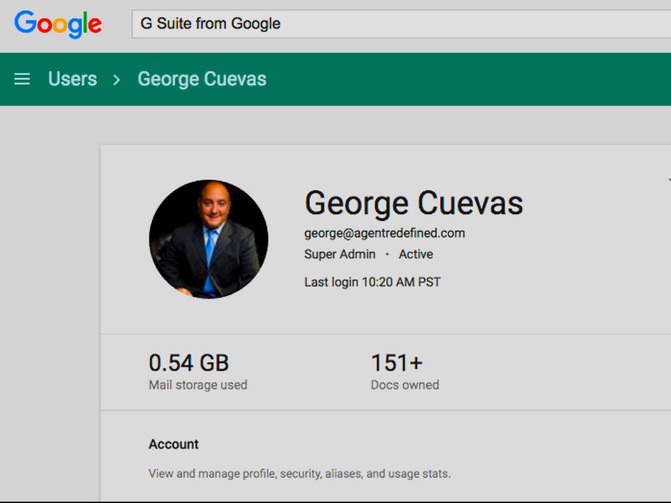This screenshot has height=503, width=671.
Task: Expand the arrow at the card's top-right corner
Action: (668, 180)
